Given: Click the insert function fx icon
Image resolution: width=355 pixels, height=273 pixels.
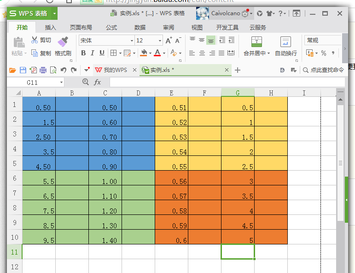Looking at the screenshot, I should tap(98, 82).
